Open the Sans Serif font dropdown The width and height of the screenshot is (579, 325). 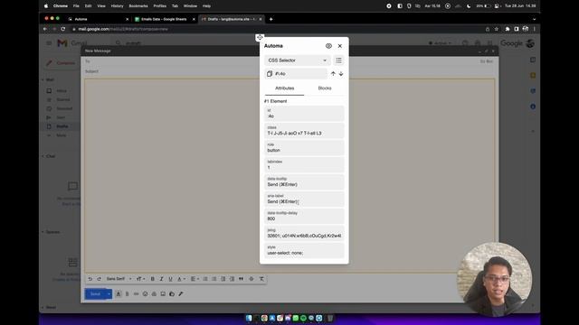point(119,279)
